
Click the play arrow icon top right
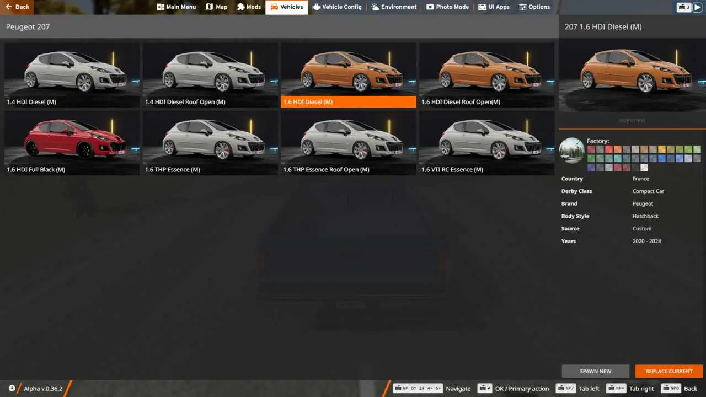click(697, 7)
